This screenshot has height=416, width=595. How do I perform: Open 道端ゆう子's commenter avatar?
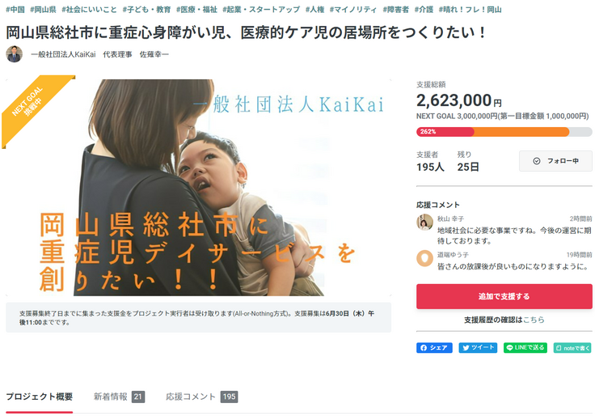(x=424, y=258)
